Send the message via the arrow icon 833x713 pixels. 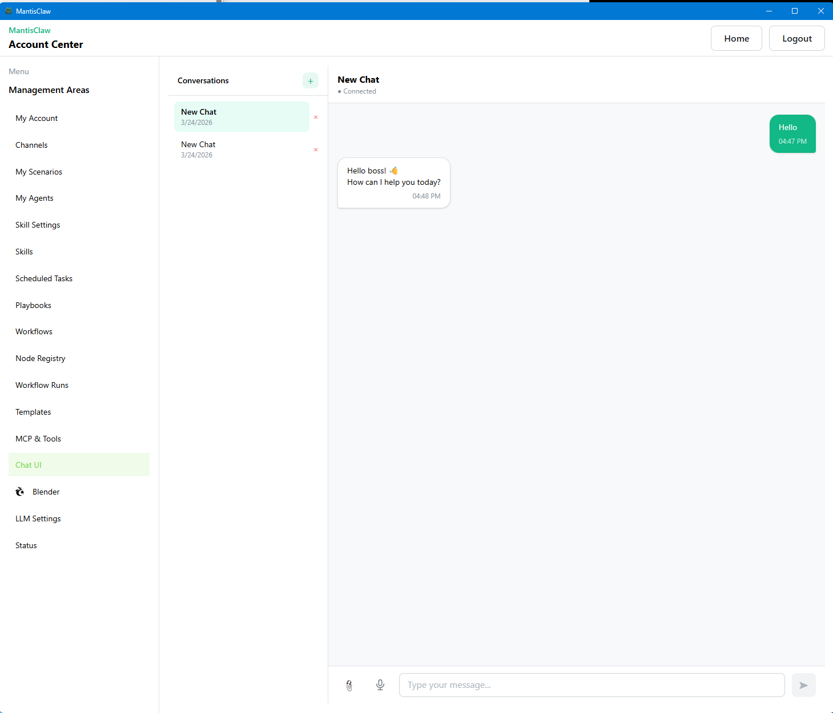(x=803, y=685)
